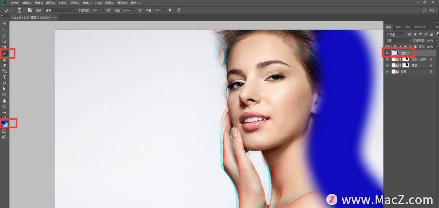Select the Clone Stamp tool

coord(4,59)
